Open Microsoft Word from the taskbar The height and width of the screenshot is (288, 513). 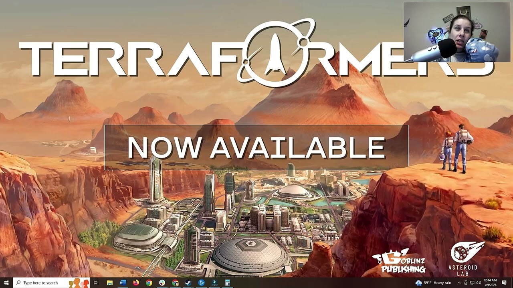[123, 283]
